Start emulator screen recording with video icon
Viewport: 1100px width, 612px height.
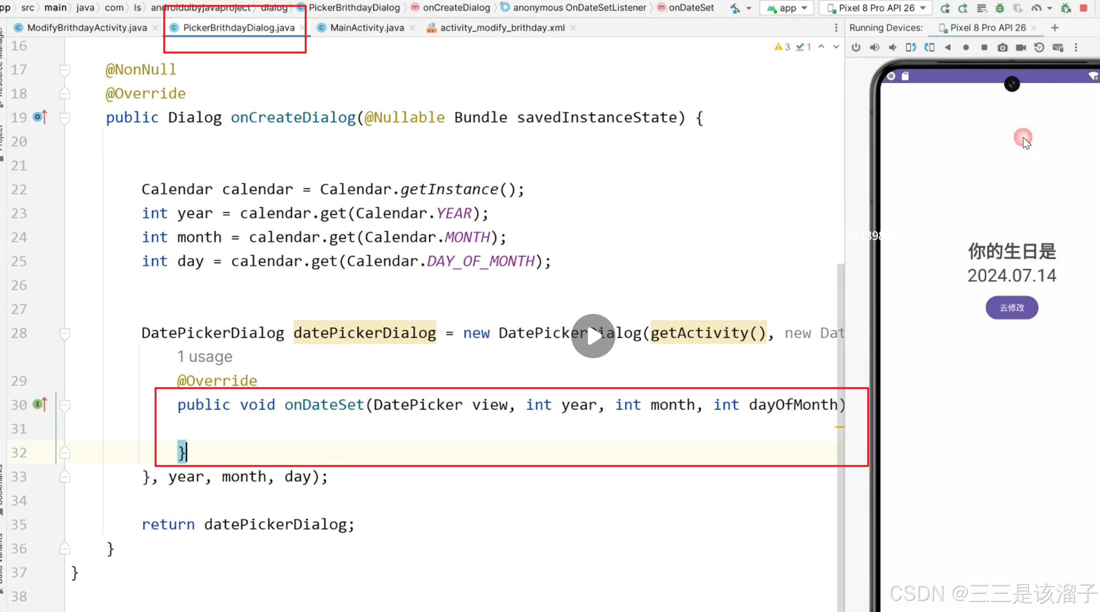(x=1021, y=47)
